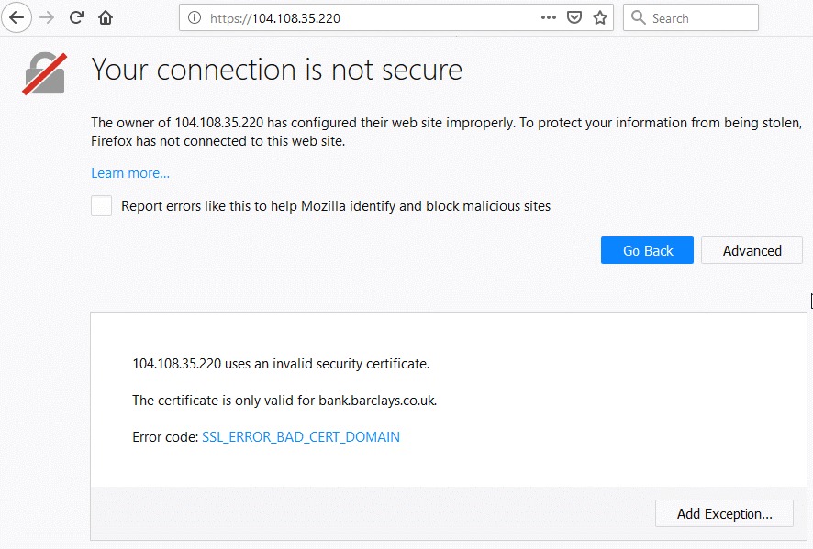The image size is (813, 549).
Task: Click the Forward navigation arrow
Action: pyautogui.click(x=47, y=17)
